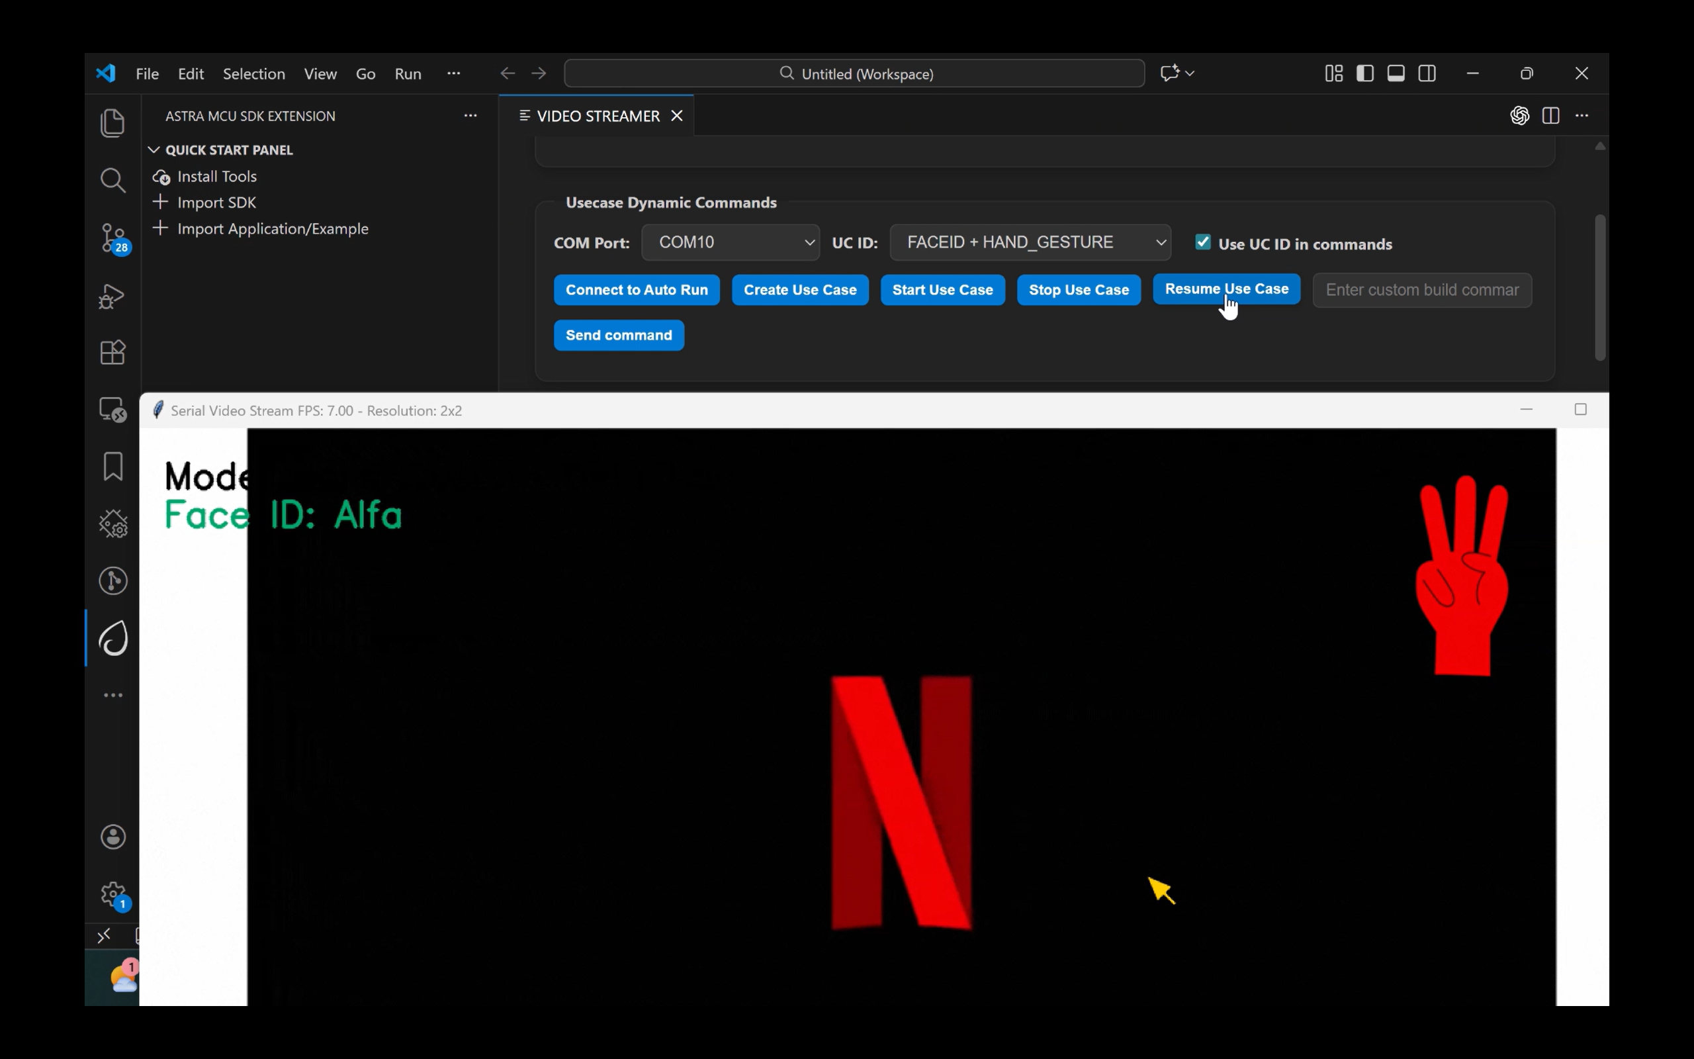The height and width of the screenshot is (1059, 1694).
Task: Toggle the primary side bar
Action: [1365, 73]
